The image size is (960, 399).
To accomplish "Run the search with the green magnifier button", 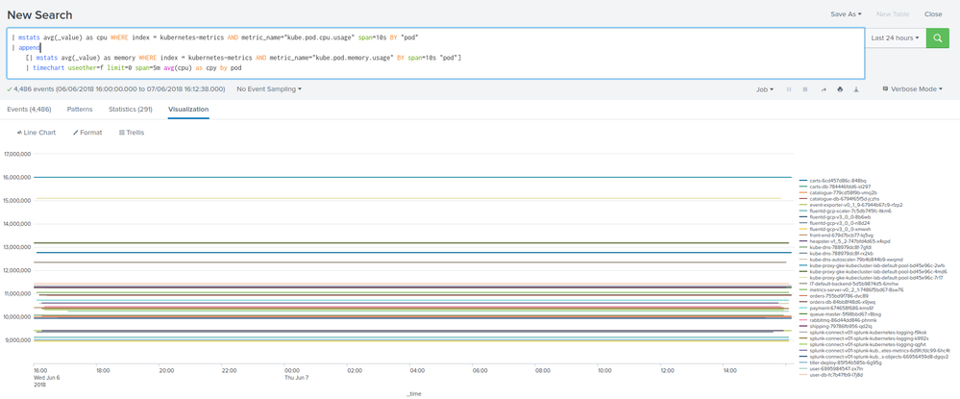I will 937,38.
